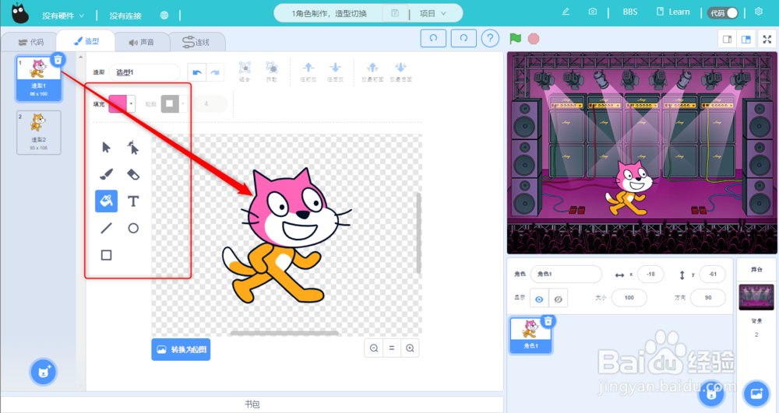Image resolution: width=779 pixels, height=413 pixels.
Task: Click the camera icon in top bar
Action: tap(592, 12)
